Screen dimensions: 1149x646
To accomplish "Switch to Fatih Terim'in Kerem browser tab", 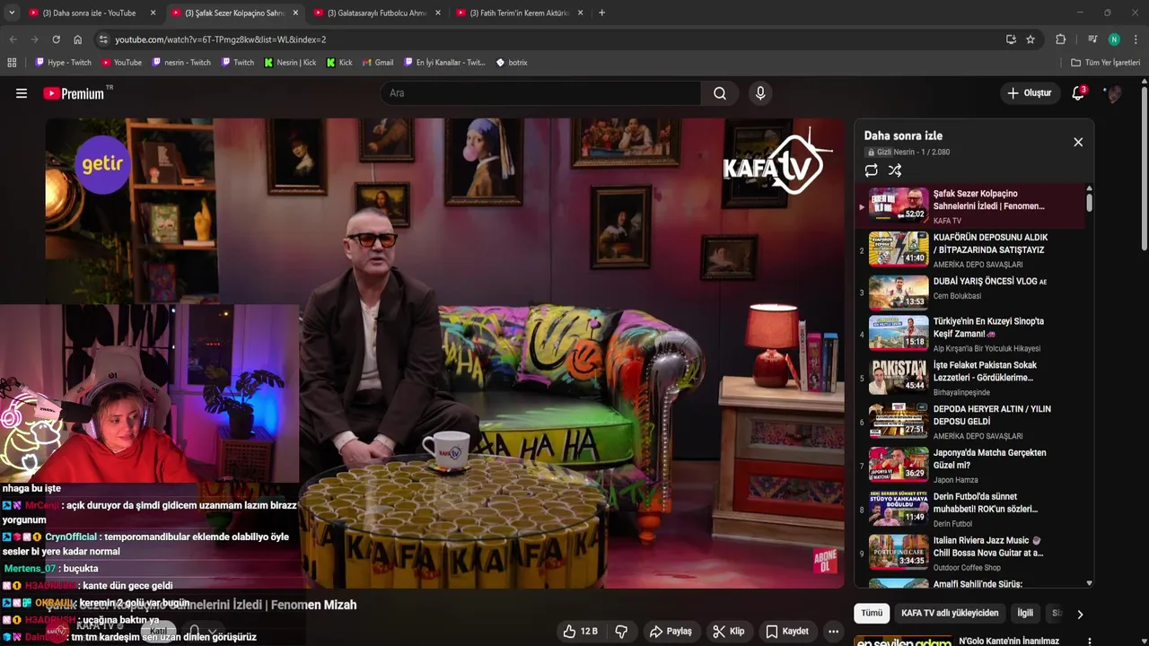I will click(x=520, y=13).
